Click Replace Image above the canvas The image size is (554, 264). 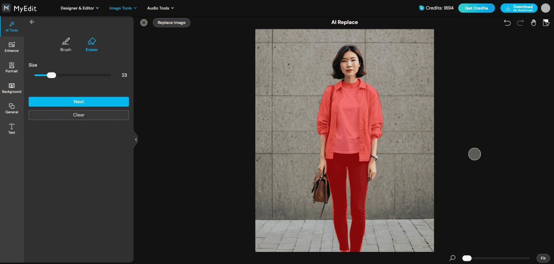click(171, 22)
